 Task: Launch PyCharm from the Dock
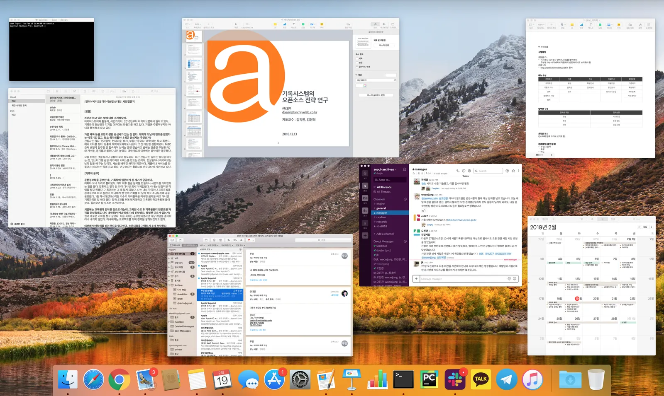tap(429, 379)
